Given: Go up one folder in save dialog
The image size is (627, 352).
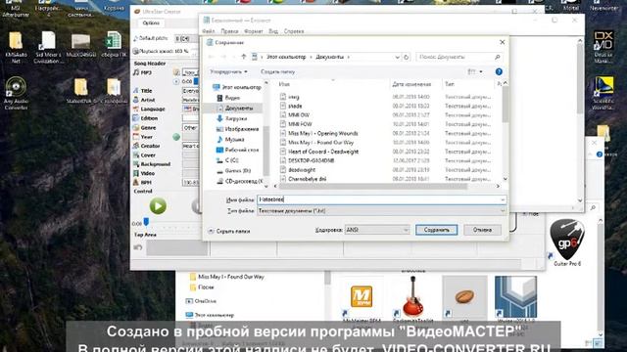Looking at the screenshot, I should click(244, 57).
